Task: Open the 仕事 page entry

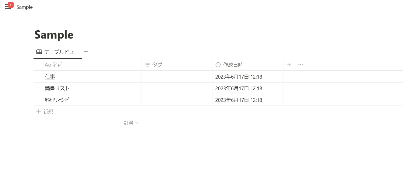Action: pos(50,77)
